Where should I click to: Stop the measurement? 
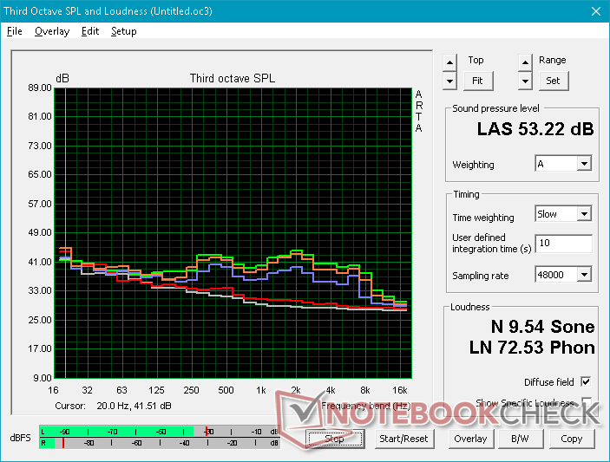(x=335, y=439)
